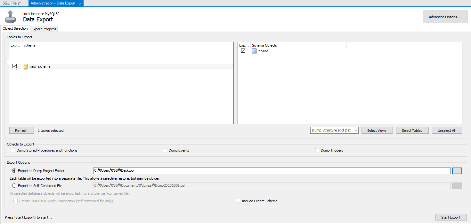Image resolution: width=471 pixels, height=224 pixels.
Task: Select the new_schema database icon
Action: tap(26, 66)
